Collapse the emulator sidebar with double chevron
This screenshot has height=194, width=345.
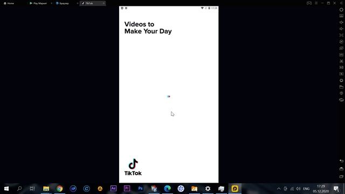click(x=341, y=3)
